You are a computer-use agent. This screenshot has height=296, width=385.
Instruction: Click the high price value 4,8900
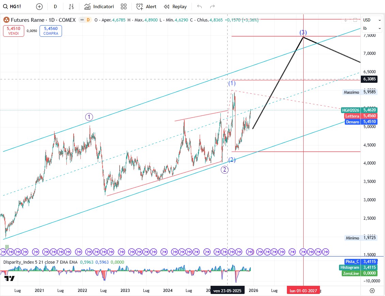click(x=151, y=20)
